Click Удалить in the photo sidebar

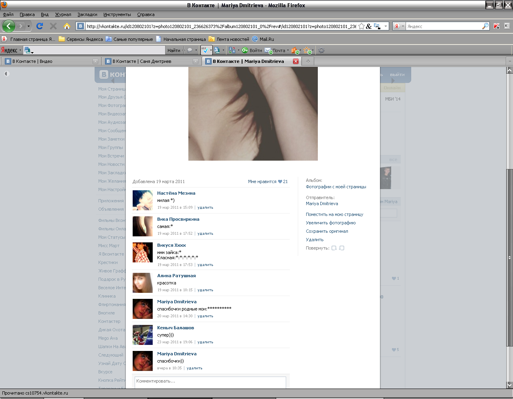pyautogui.click(x=315, y=240)
